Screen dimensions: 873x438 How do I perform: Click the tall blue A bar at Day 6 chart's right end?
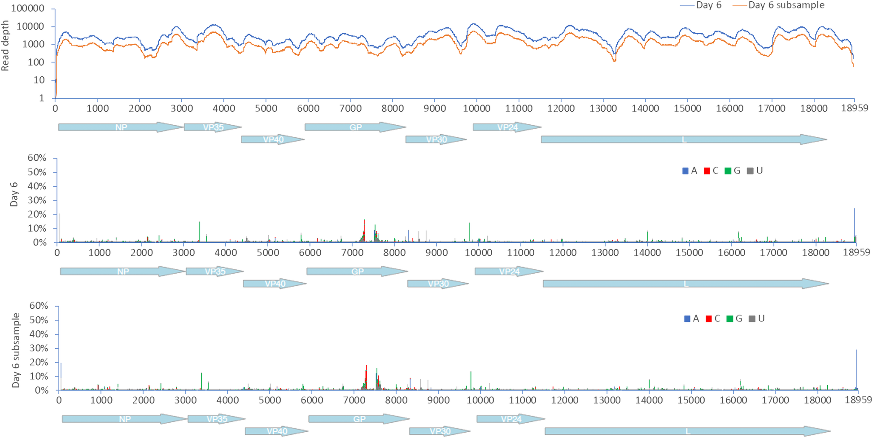tap(855, 225)
